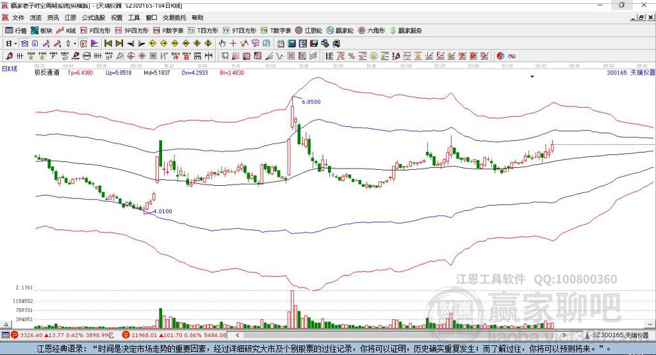Click the pink stepped line chart icon
This screenshot has height=355, width=656.
coord(46,44)
